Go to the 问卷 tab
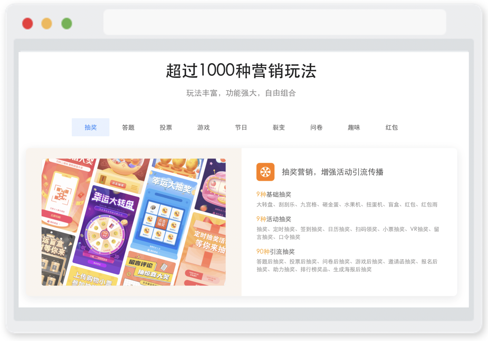488x341 pixels. (316, 127)
